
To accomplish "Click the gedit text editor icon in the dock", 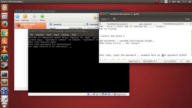I will click(4, 99).
